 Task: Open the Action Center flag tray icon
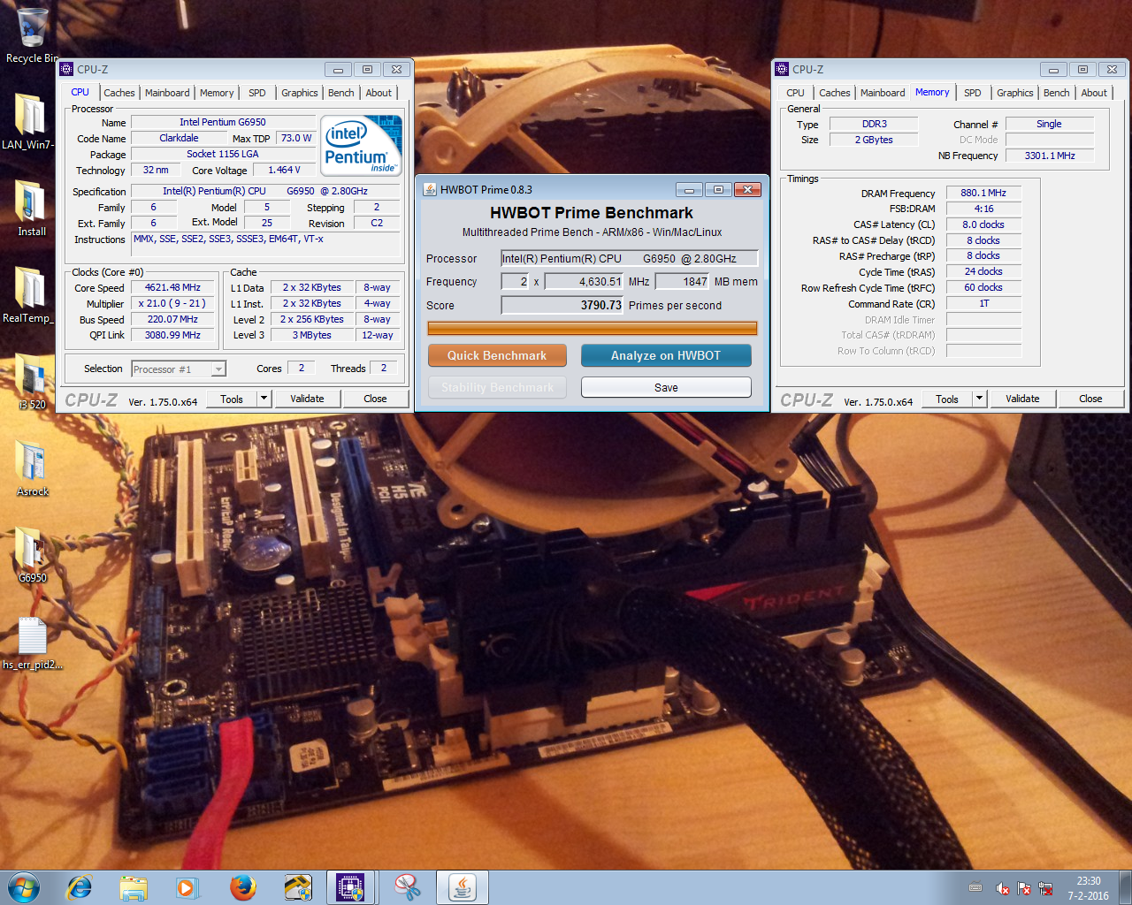pyautogui.click(x=1024, y=888)
